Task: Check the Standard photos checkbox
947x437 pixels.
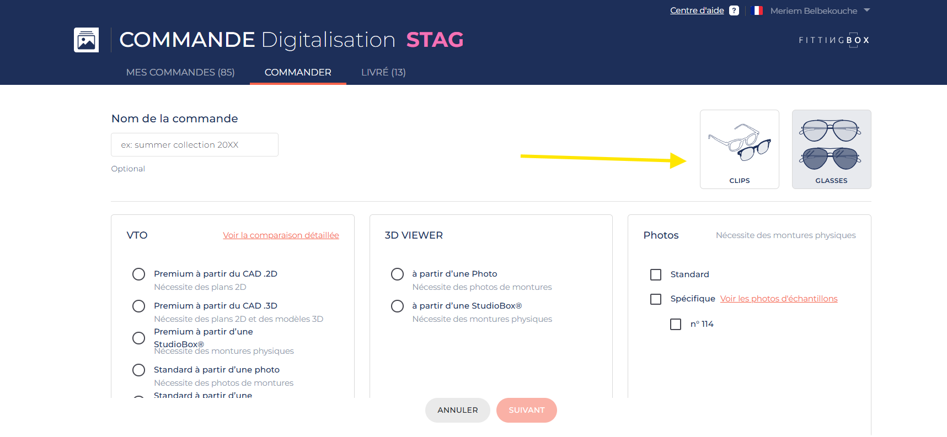Action: [656, 274]
